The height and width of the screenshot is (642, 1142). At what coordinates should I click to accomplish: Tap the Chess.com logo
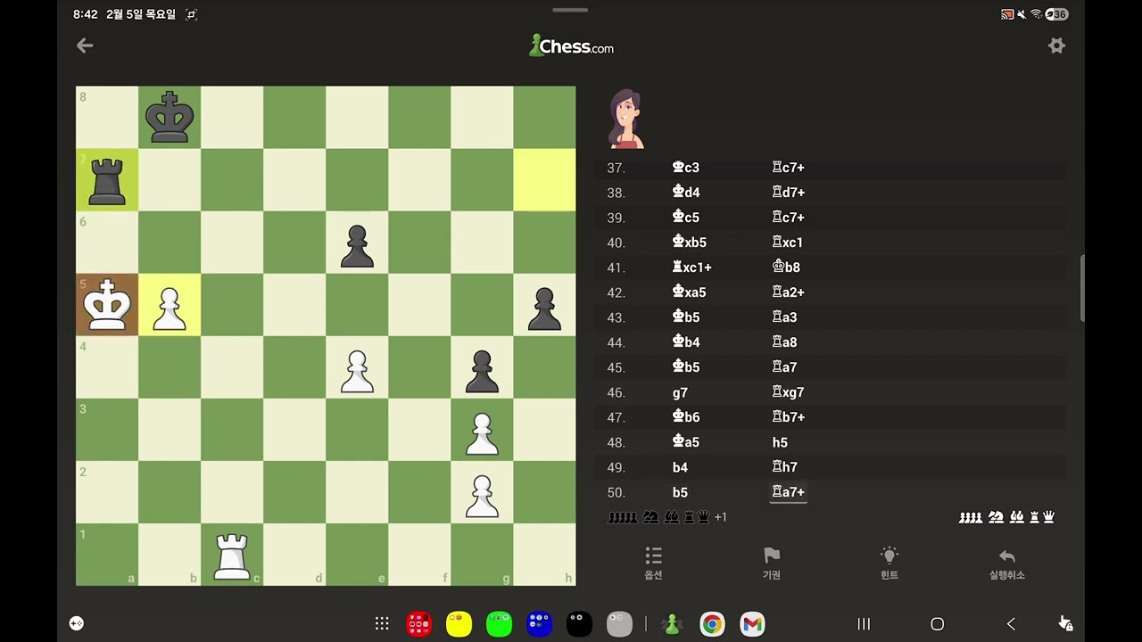coord(571,46)
